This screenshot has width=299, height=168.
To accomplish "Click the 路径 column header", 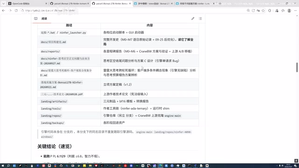I will pos(69,25).
